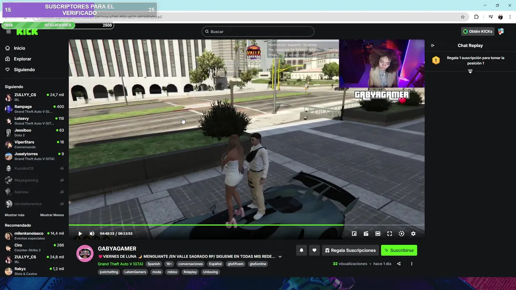Select the 18+ tag

coord(169,264)
